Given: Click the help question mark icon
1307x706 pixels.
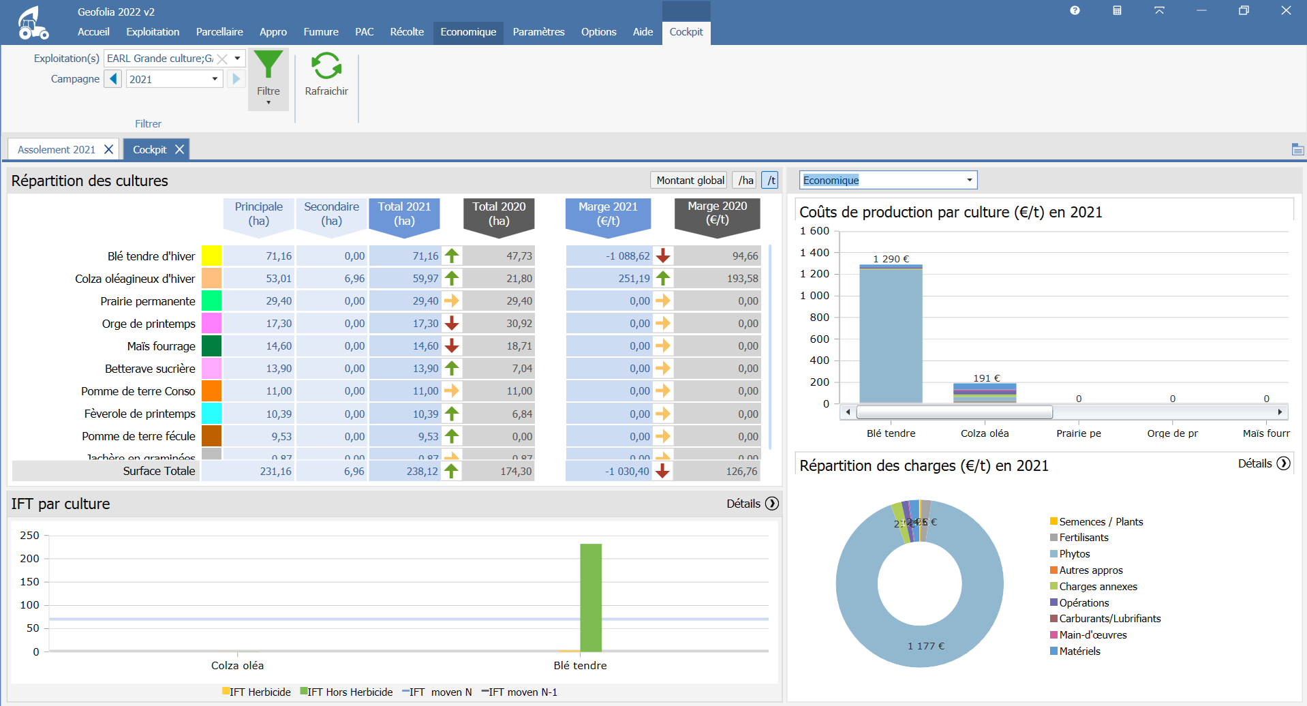Looking at the screenshot, I should pyautogui.click(x=1075, y=10).
